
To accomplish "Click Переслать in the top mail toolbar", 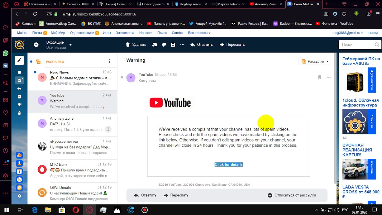I will pyautogui.click(x=232, y=45).
